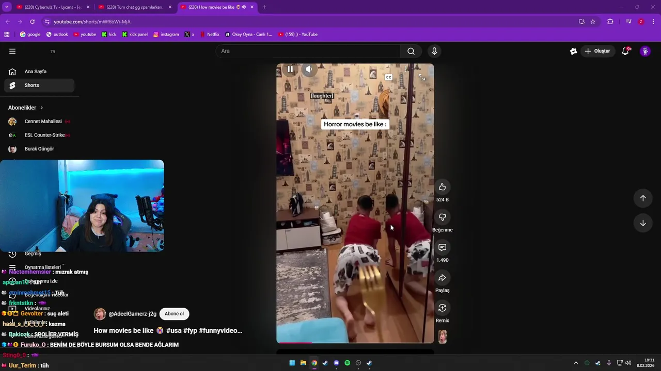Click the icon left of Oluştur

(573, 51)
